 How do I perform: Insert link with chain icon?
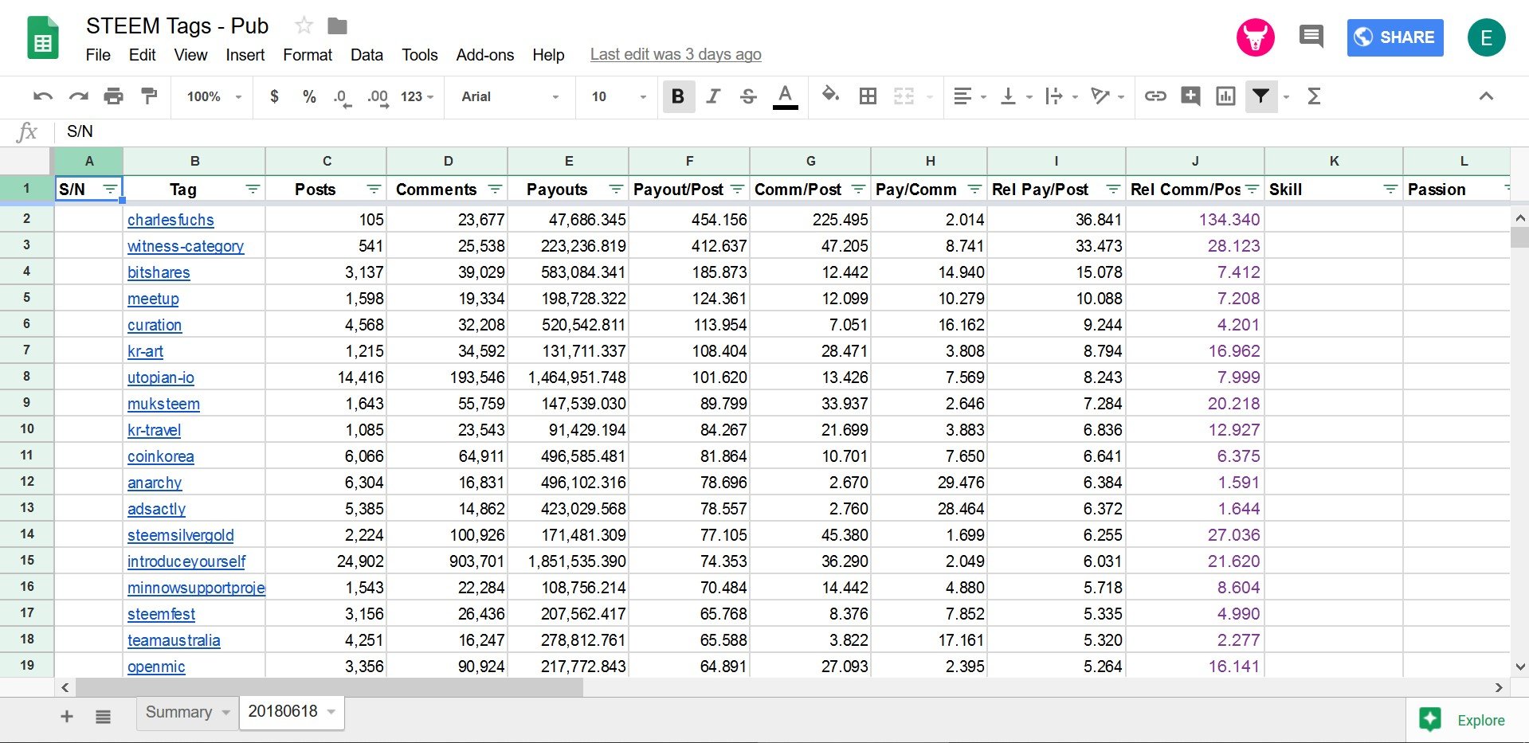pos(1155,96)
